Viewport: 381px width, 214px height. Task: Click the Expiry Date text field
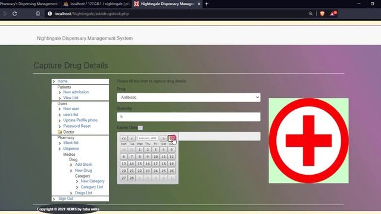[x=220, y=136]
